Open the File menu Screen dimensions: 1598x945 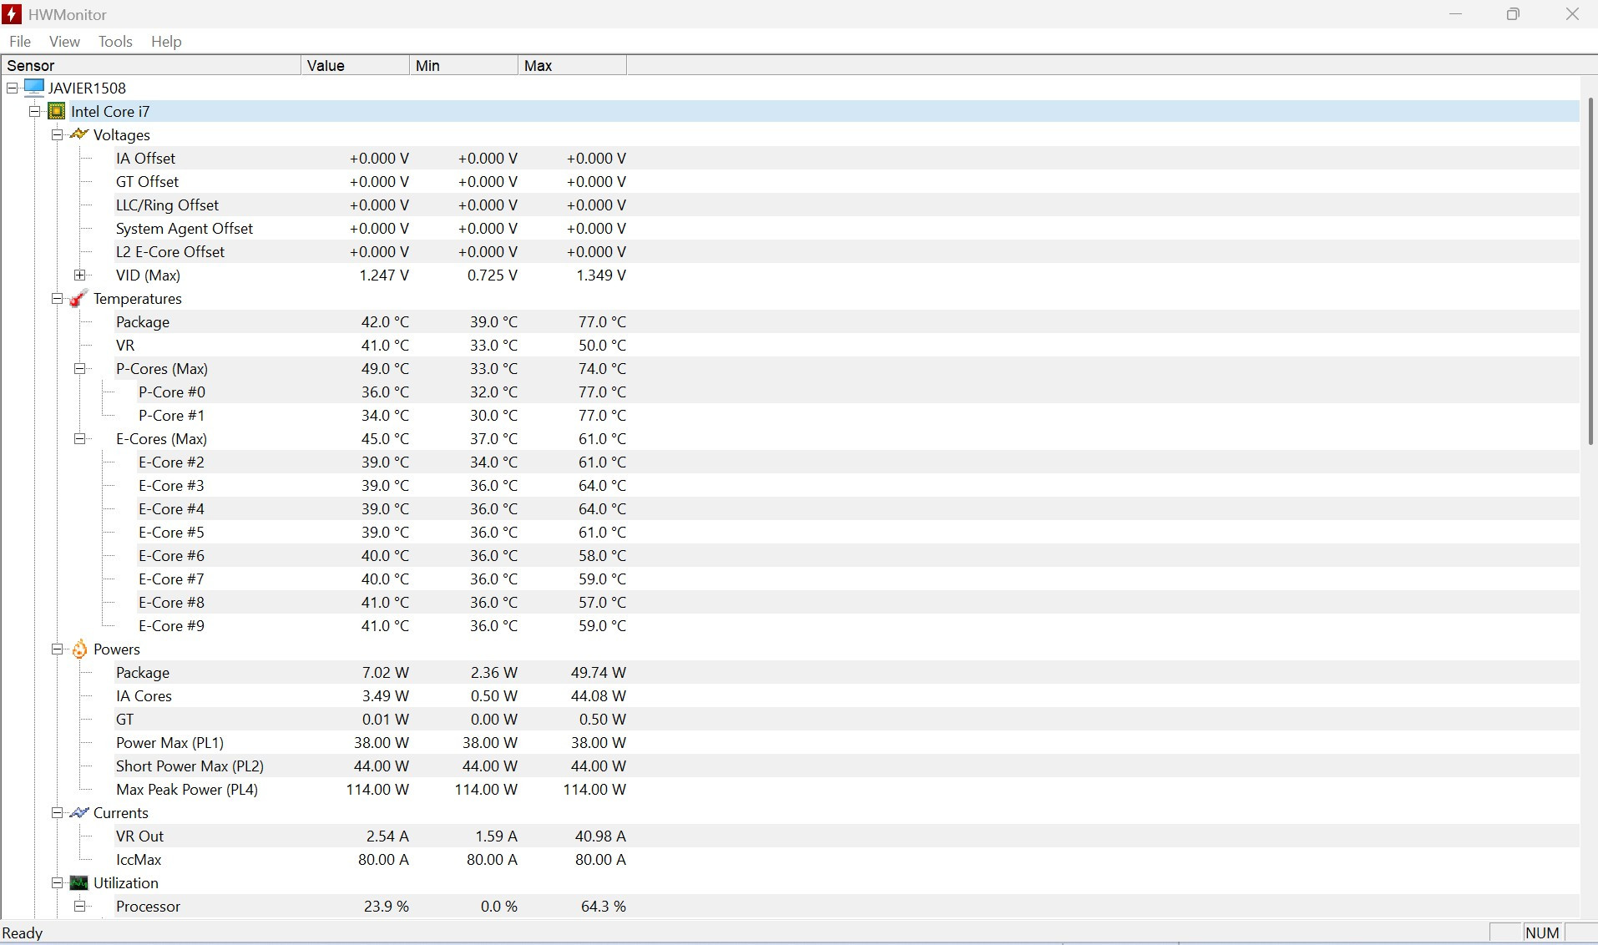[x=20, y=41]
